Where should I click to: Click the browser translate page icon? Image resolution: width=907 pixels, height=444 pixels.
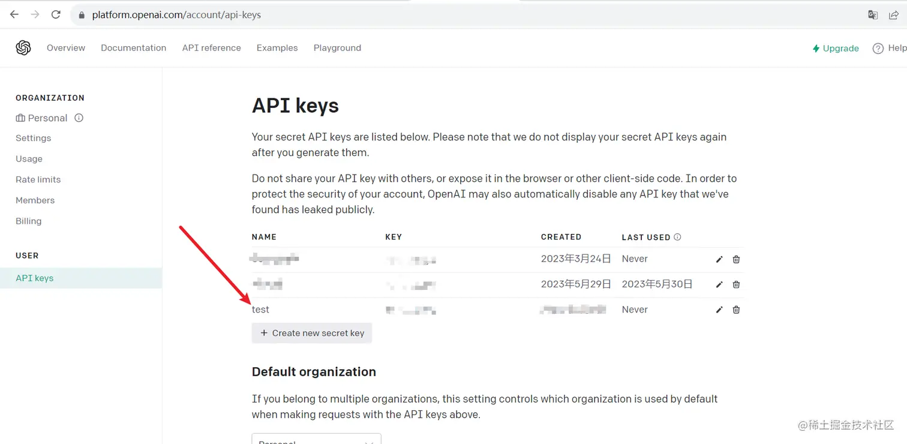click(x=873, y=15)
